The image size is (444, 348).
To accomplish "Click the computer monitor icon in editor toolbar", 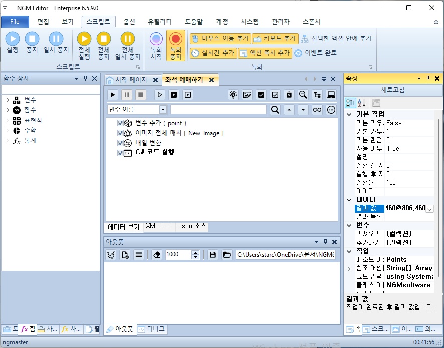I will 331,95.
